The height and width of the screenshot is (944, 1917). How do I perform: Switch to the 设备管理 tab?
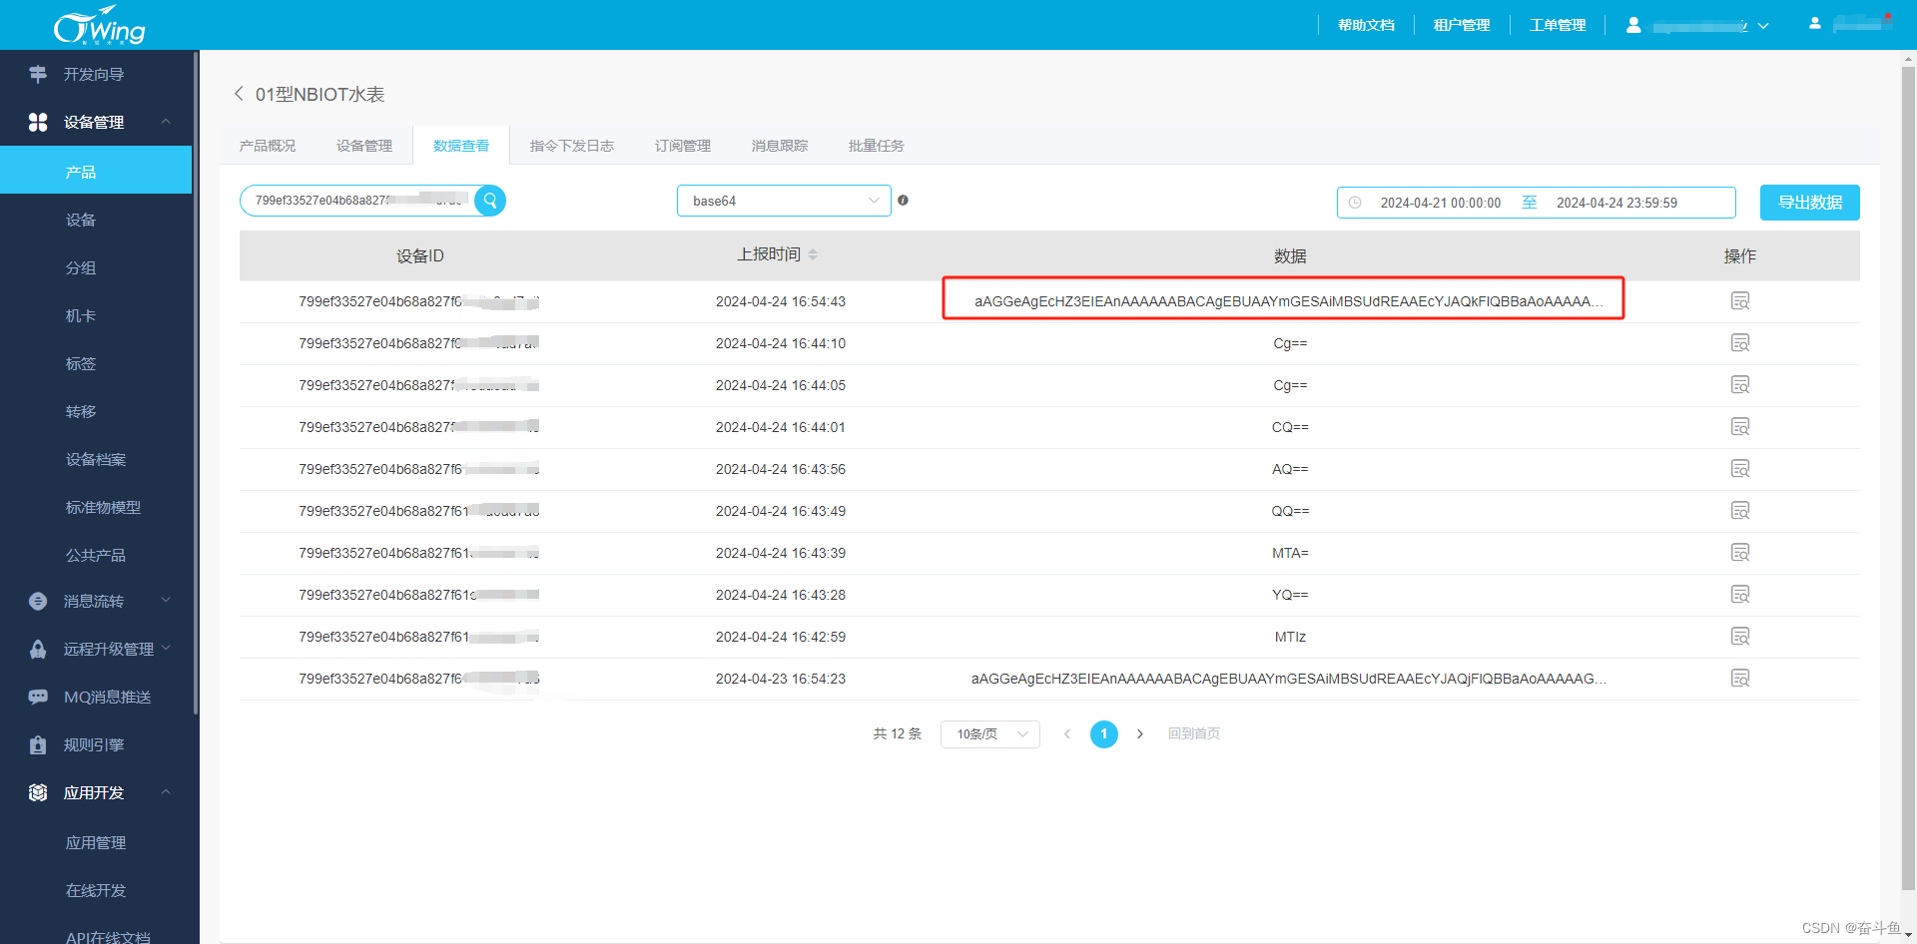pyautogui.click(x=364, y=146)
